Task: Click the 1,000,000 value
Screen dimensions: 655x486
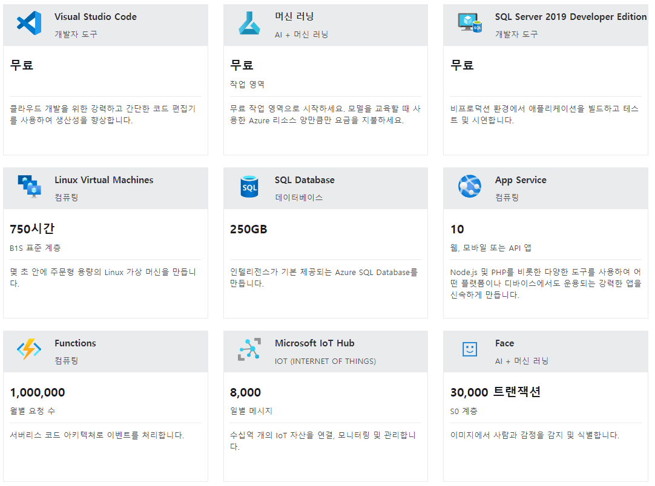Action: tap(38, 392)
